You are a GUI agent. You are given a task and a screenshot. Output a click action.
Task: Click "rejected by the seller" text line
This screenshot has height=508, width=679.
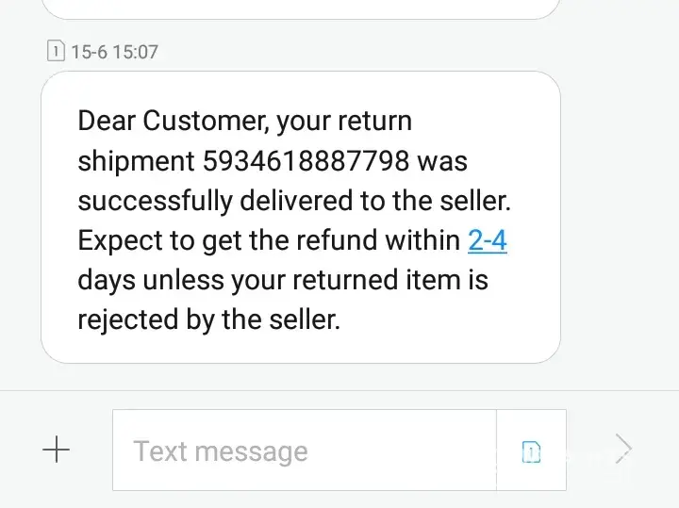[207, 320]
